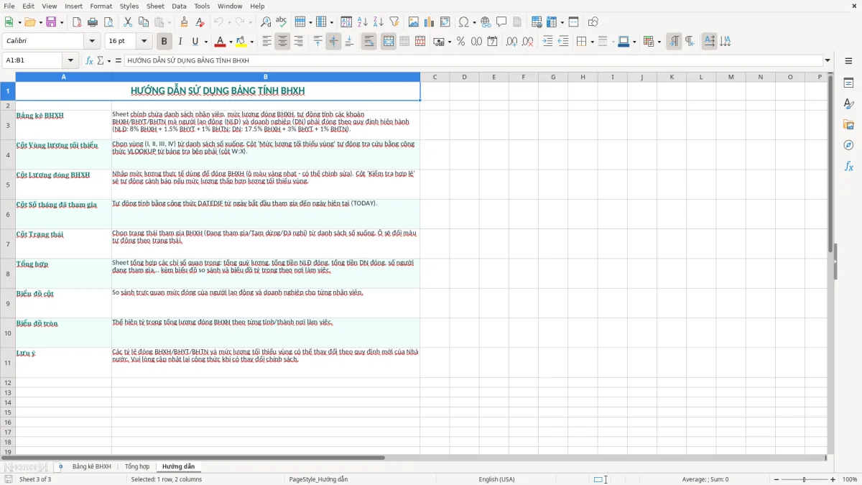The height and width of the screenshot is (485, 862).
Task: Copy the selected cells
Action: coord(144,22)
